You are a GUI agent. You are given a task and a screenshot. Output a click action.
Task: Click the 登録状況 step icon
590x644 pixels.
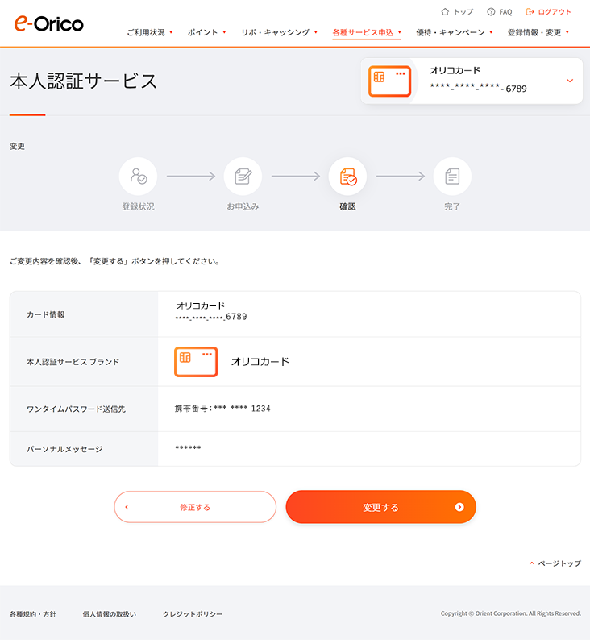(x=138, y=177)
